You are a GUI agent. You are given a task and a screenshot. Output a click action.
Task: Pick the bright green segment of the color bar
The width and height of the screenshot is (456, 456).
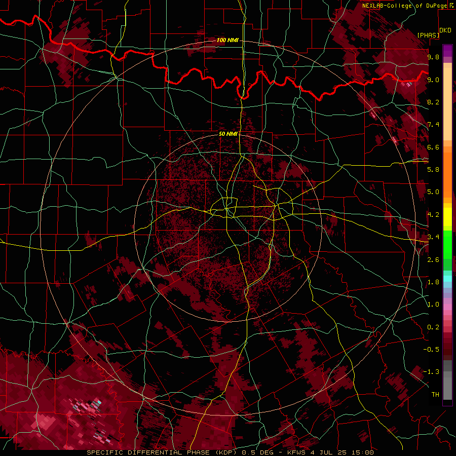(x=447, y=244)
